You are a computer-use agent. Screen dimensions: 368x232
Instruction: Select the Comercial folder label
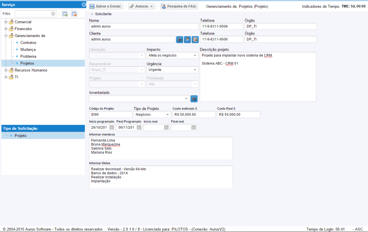tap(23, 22)
